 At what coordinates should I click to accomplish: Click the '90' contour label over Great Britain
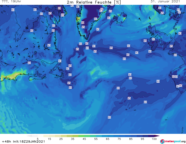[x=154, y=39]
